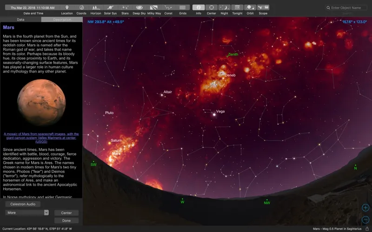Open the Orbit toolbar icon
Screen dimensions: 372x232
[x=250, y=7]
